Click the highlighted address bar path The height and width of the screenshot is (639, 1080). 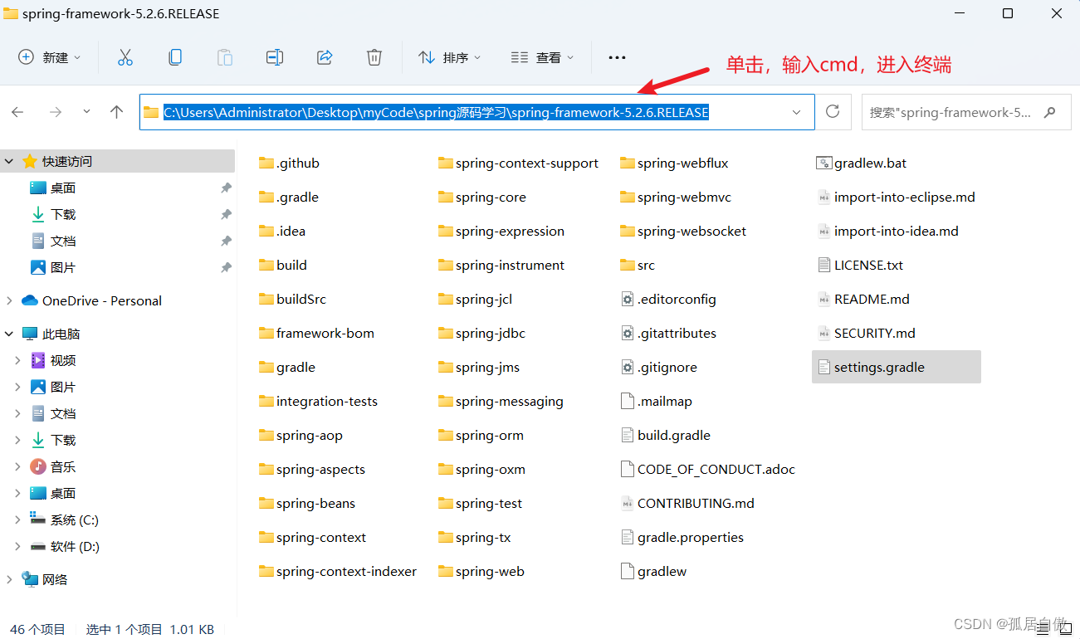(x=436, y=112)
